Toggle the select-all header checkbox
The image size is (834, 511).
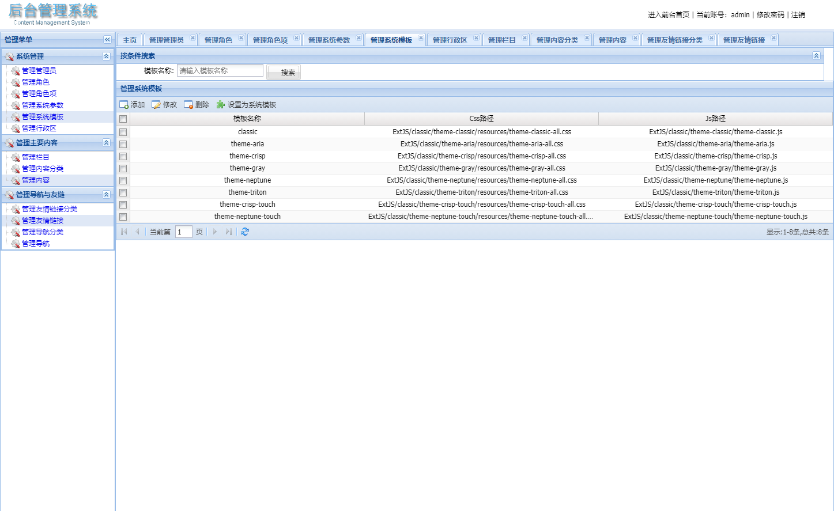click(123, 119)
